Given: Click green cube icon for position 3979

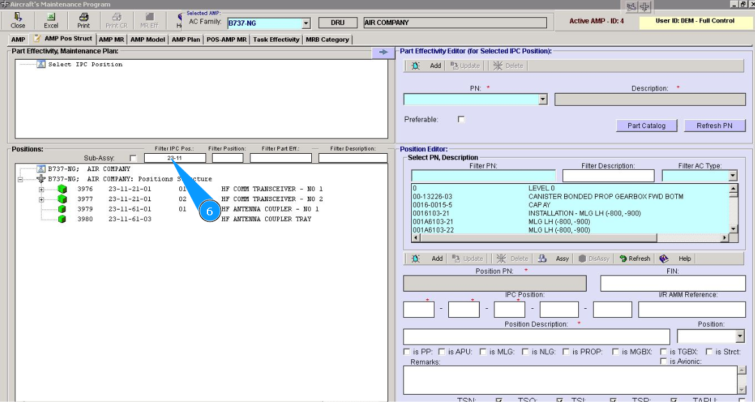Looking at the screenshot, I should pyautogui.click(x=62, y=209).
